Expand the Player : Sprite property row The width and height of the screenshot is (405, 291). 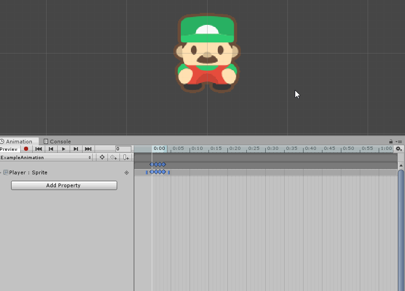click(1, 172)
